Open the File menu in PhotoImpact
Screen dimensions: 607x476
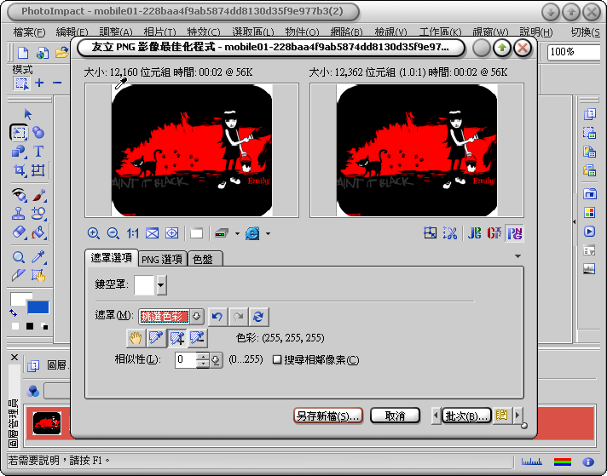[x=29, y=32]
